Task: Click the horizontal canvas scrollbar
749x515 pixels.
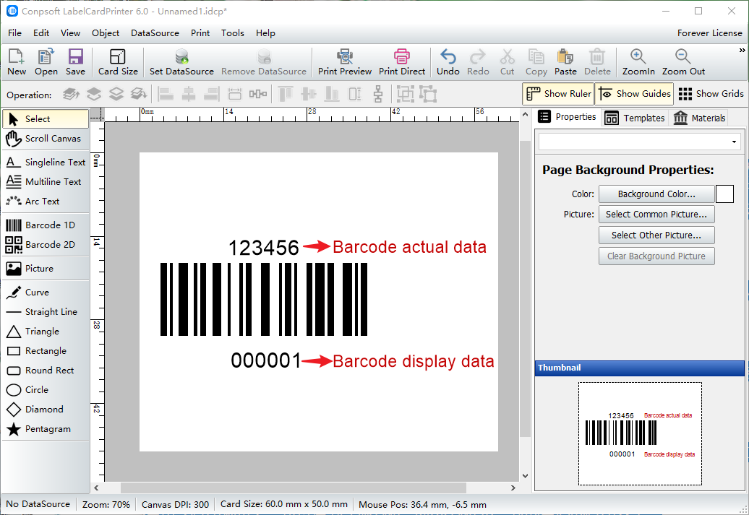Action: click(294, 488)
